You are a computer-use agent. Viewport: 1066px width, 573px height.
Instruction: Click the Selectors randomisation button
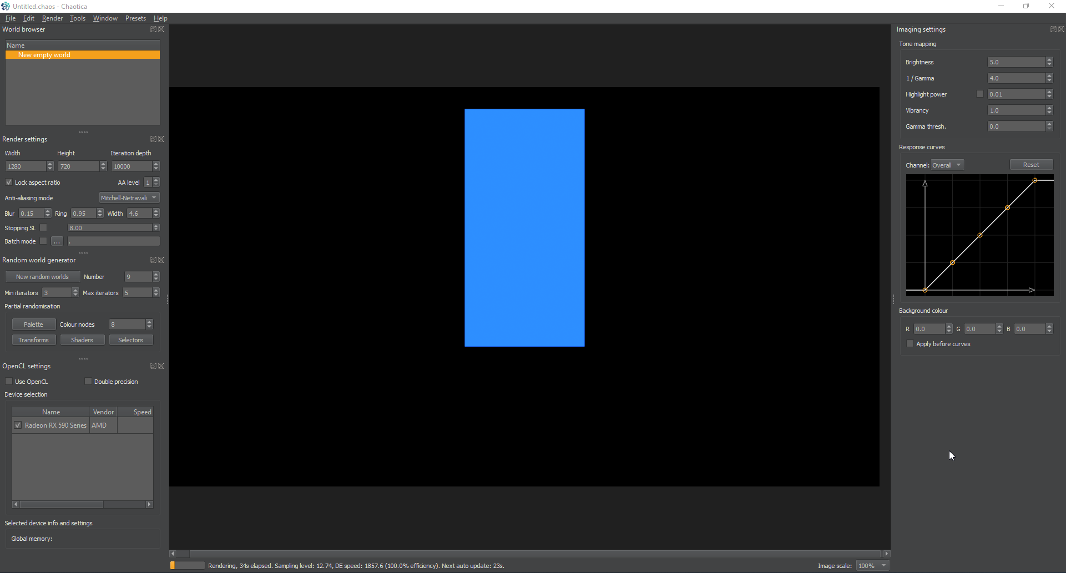[x=131, y=340]
